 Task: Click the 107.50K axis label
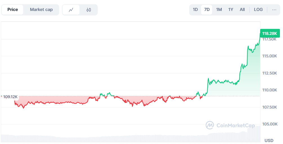pos(269,107)
